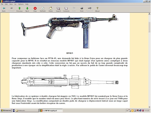The image size is (151, 113).
Task: Go to the Home page
Action: click(51, 10)
